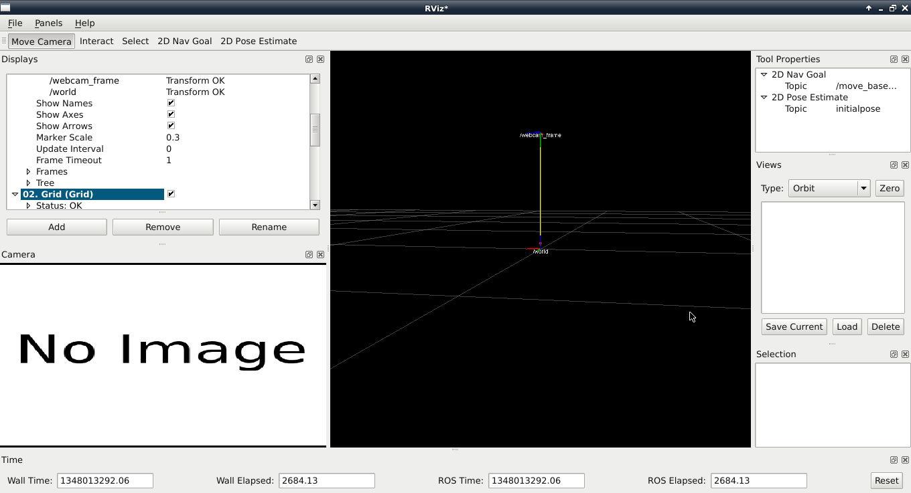This screenshot has width=911, height=493.
Task: Undock the Tool Properties panel
Action: coord(894,60)
